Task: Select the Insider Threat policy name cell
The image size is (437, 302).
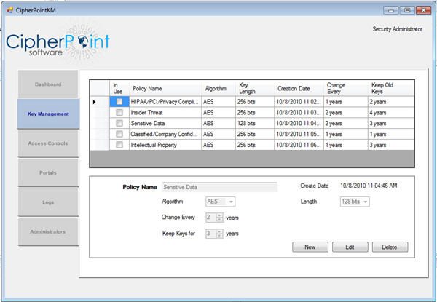Action: [x=165, y=113]
